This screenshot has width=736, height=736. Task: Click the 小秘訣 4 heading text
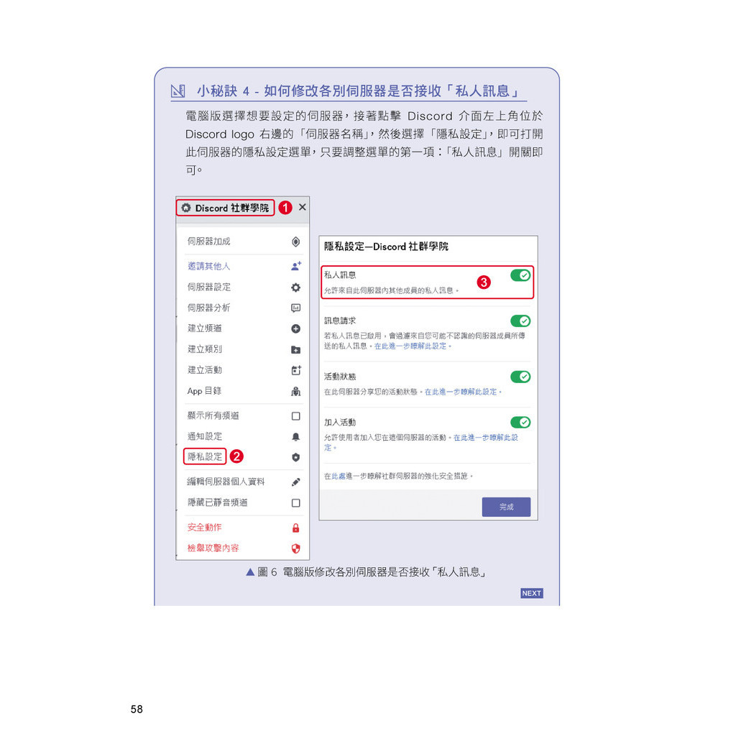coord(358,91)
